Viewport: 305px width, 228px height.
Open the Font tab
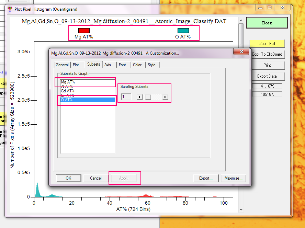pos(122,65)
